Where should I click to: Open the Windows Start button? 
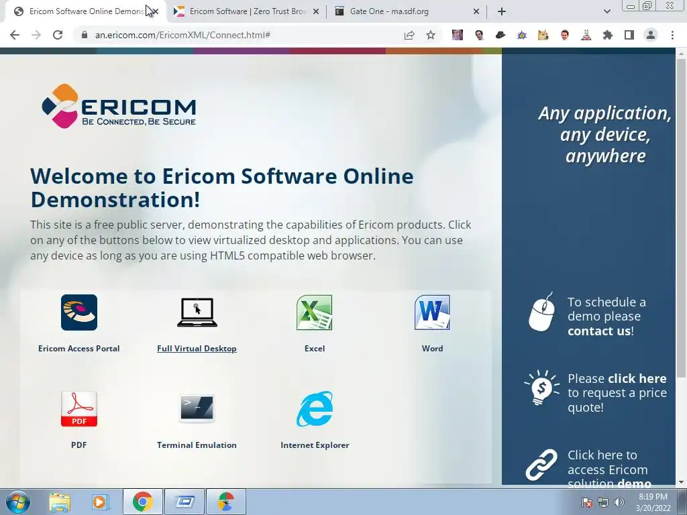[x=17, y=502]
